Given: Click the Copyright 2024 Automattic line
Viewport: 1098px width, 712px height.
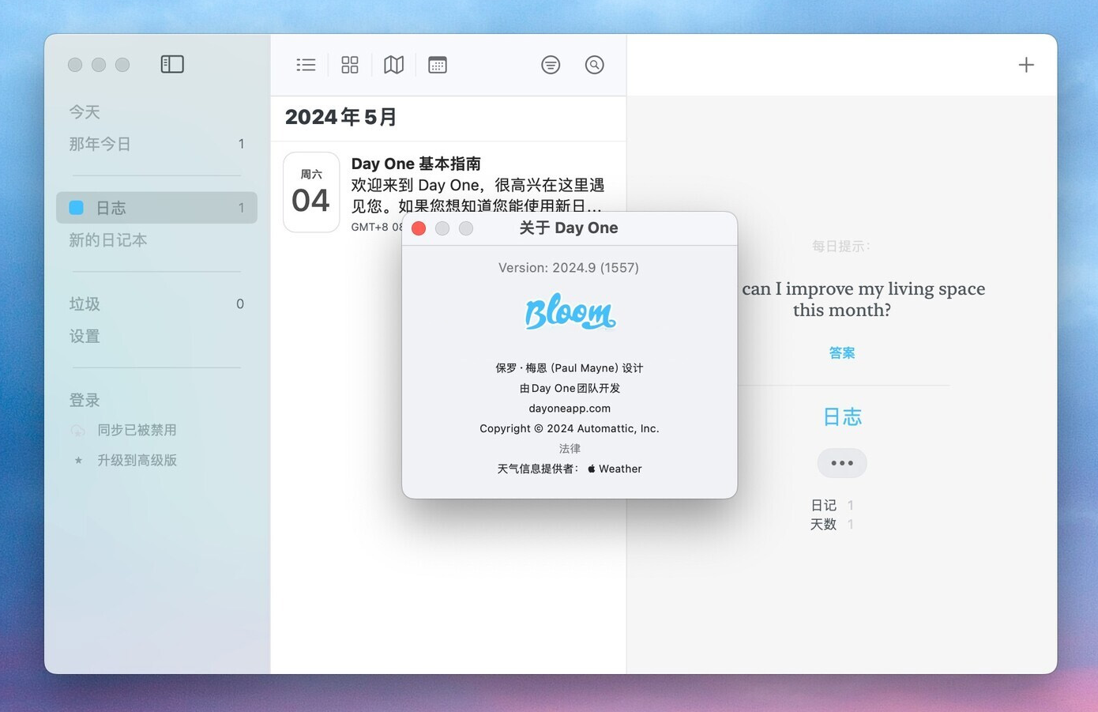Looking at the screenshot, I should point(570,428).
